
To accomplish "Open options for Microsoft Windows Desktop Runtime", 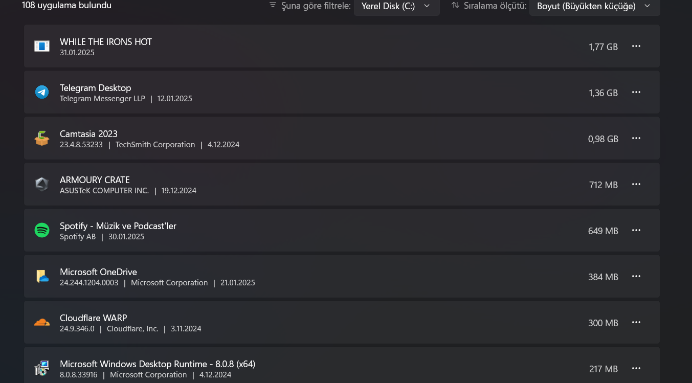I will tap(636, 369).
